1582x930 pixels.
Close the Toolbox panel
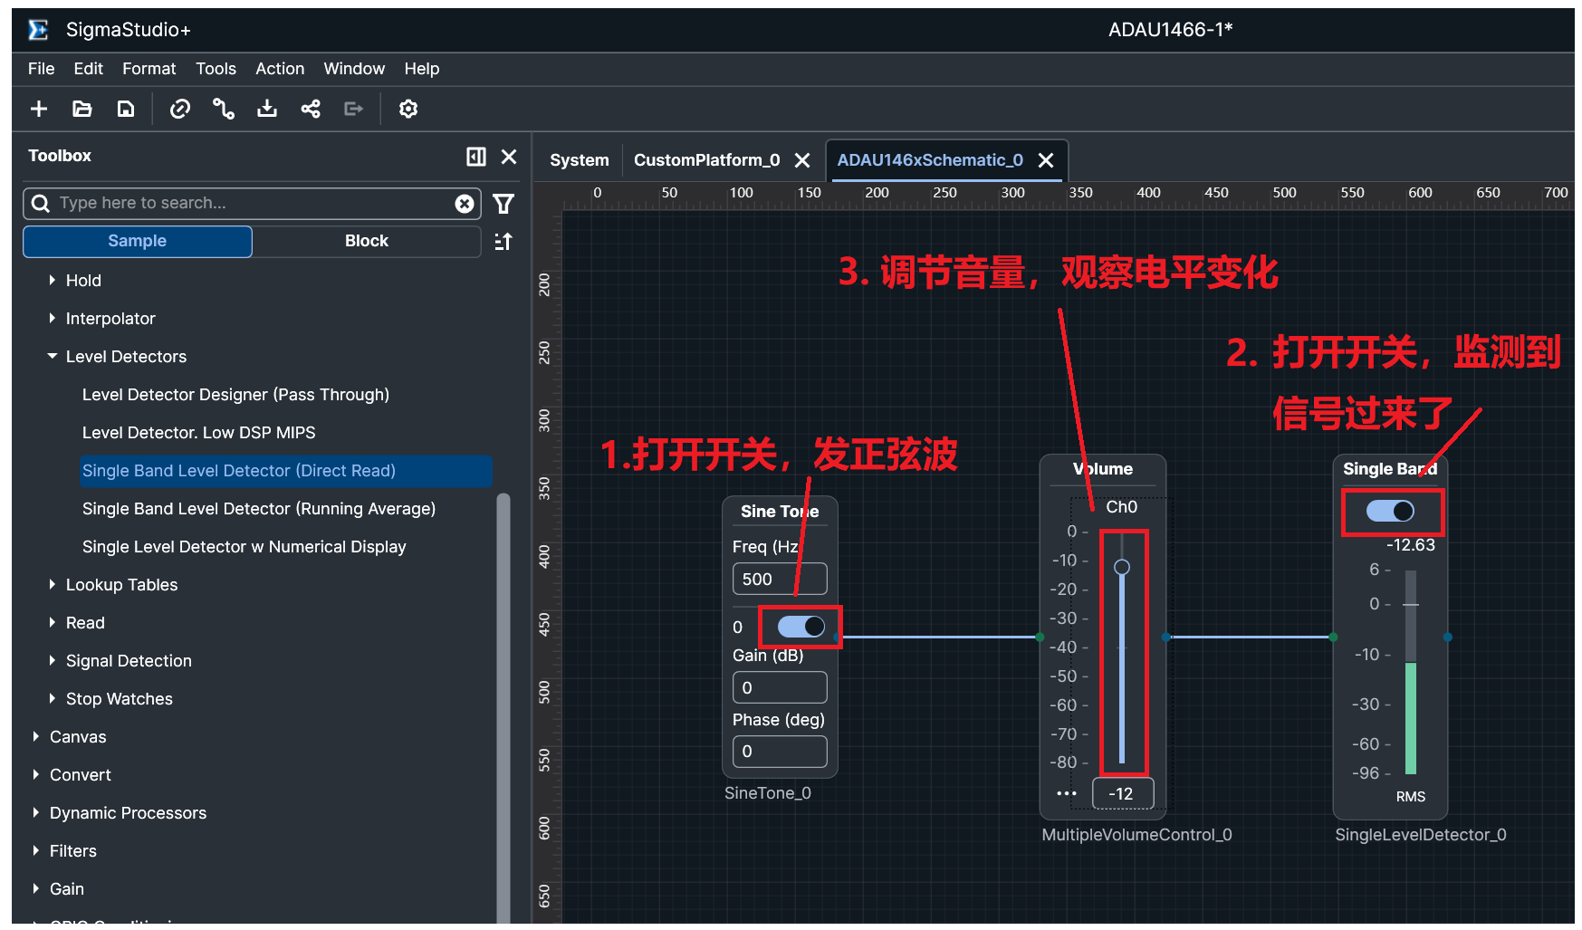509,157
